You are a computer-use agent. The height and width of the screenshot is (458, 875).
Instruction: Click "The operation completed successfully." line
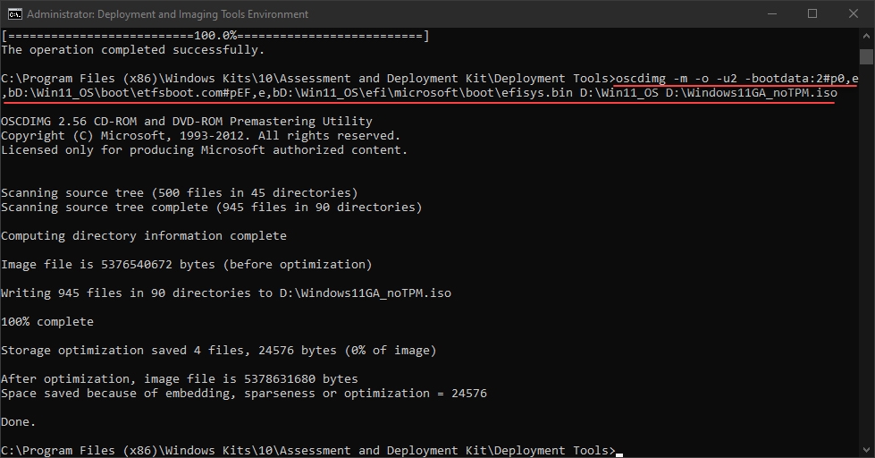133,50
